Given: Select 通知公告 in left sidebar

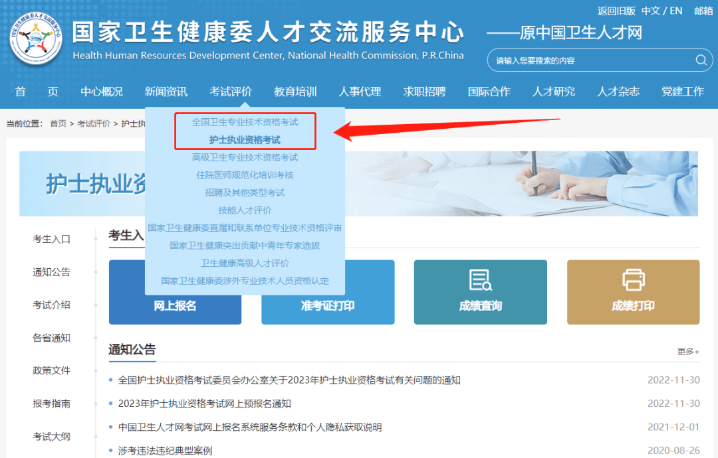Looking at the screenshot, I should pos(51,272).
